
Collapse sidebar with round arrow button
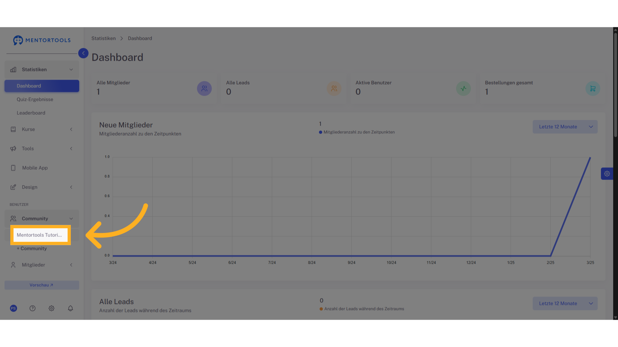[x=83, y=53]
